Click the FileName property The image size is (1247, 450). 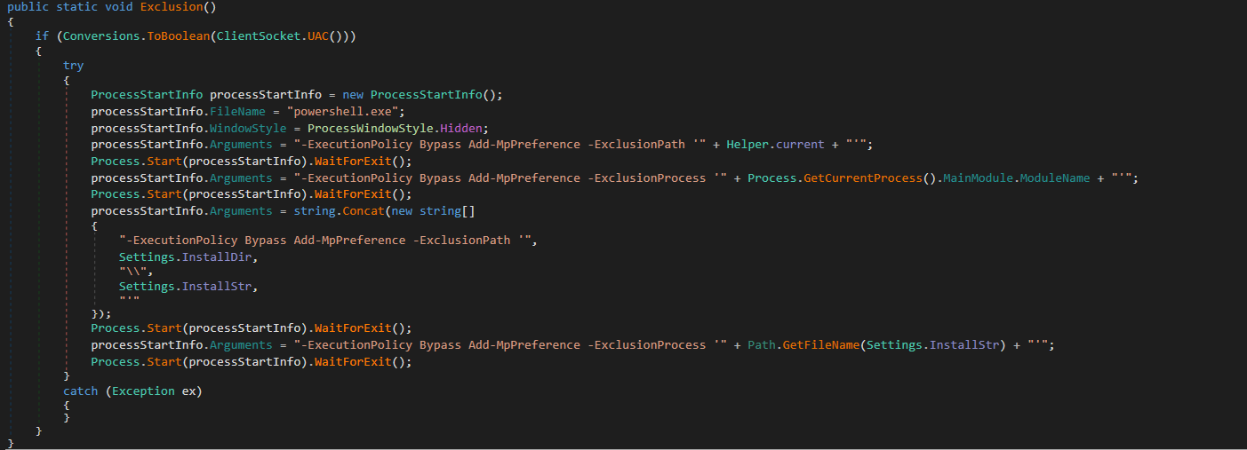[x=238, y=111]
